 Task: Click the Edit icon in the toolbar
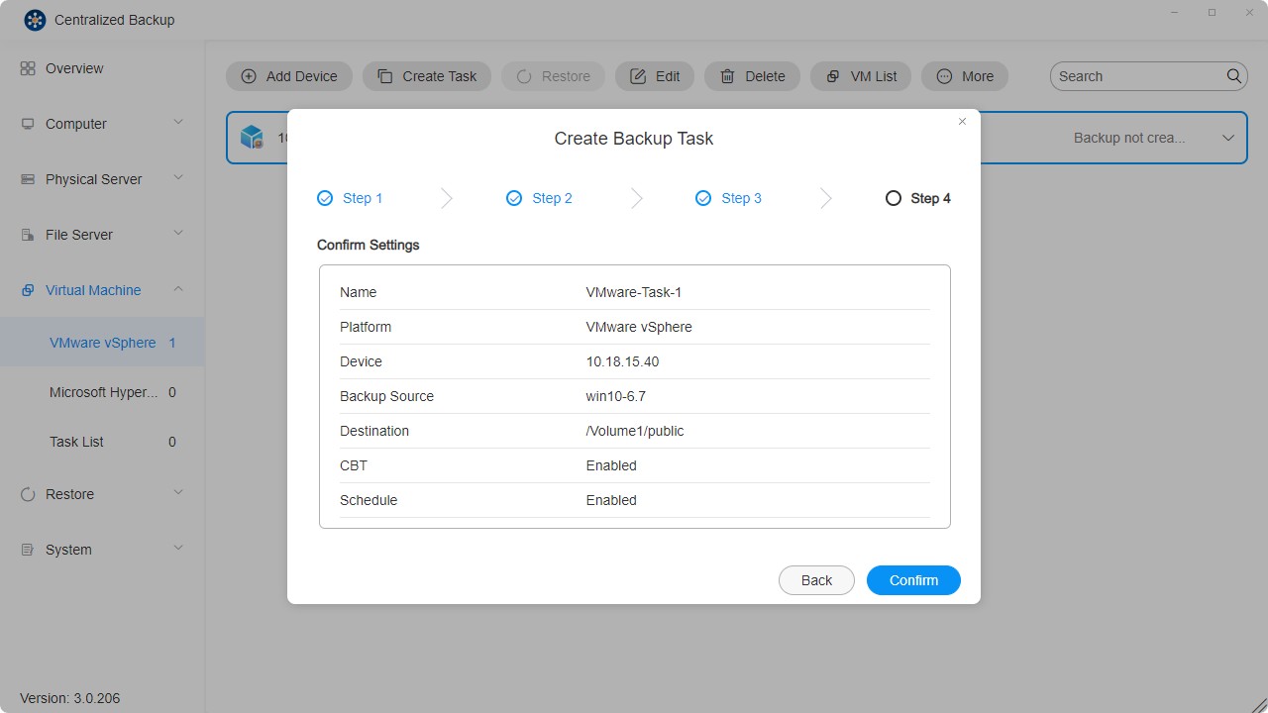coord(639,75)
